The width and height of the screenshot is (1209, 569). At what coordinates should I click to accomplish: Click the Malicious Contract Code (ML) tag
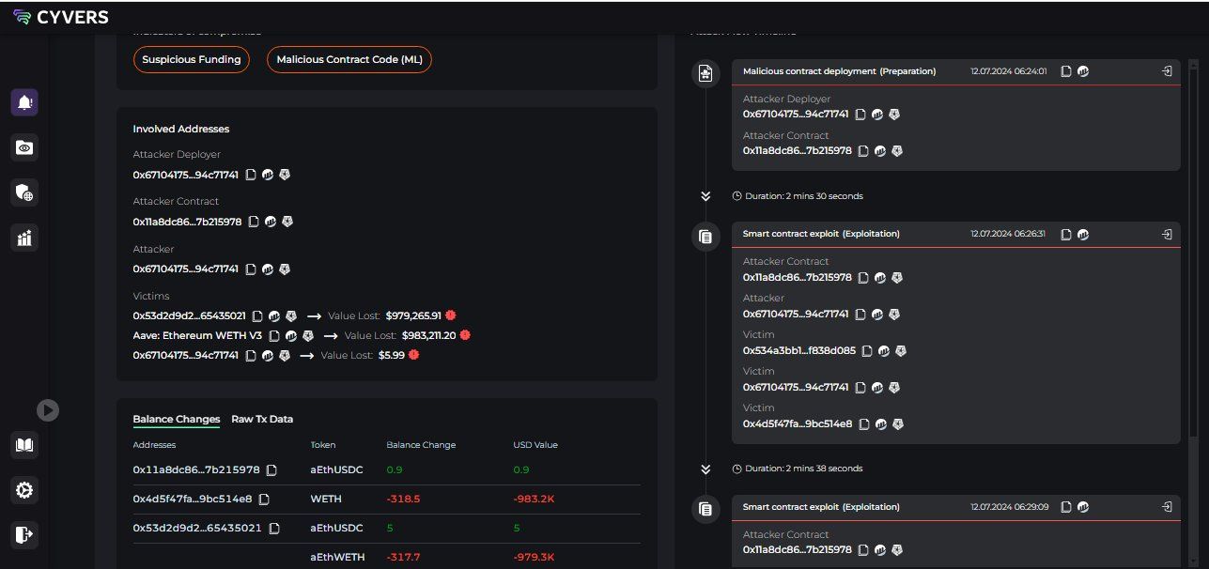[349, 59]
